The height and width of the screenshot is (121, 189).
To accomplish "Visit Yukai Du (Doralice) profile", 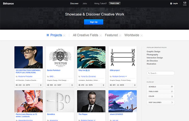I will (x=88, y=77).
